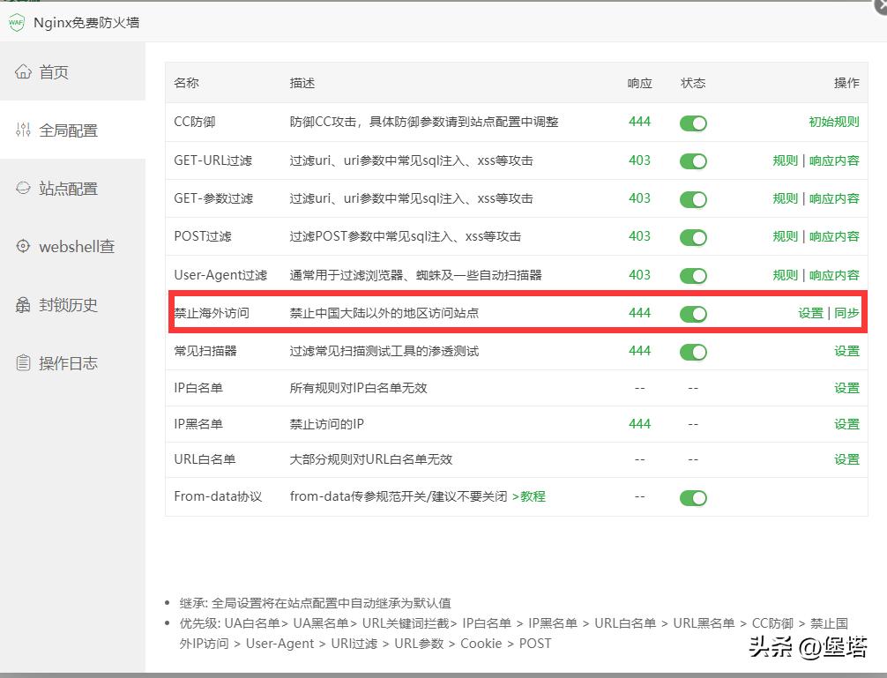Select the 全局配置 settings icon

coord(23,130)
